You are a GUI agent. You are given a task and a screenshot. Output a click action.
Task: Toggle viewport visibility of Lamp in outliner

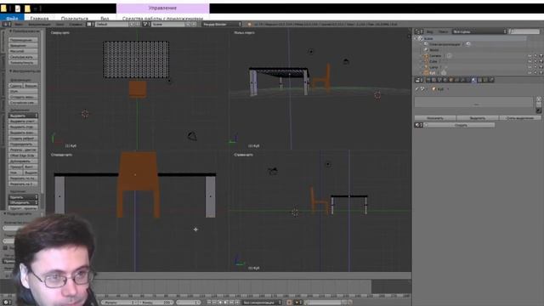(530, 67)
